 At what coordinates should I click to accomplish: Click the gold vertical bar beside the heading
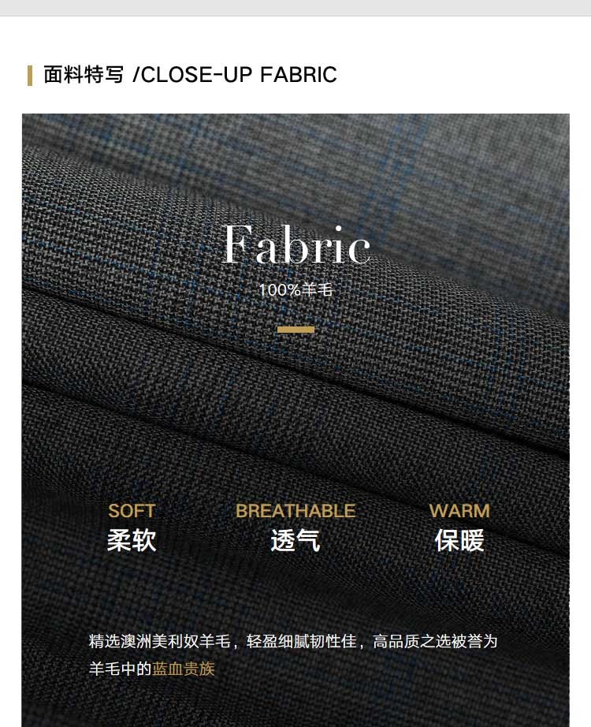[30, 75]
